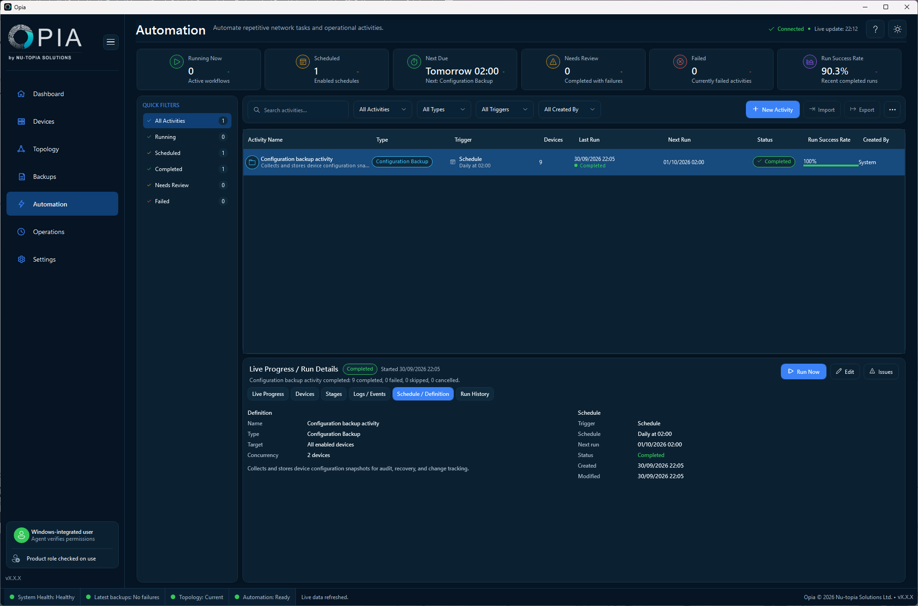Click the Run Success Rate chart icon
This screenshot has height=606, width=918.
coord(810,62)
